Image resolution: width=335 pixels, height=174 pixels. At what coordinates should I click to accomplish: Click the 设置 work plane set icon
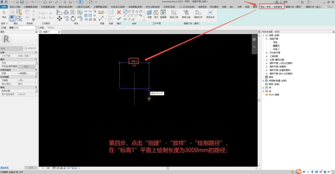[x=149, y=14]
